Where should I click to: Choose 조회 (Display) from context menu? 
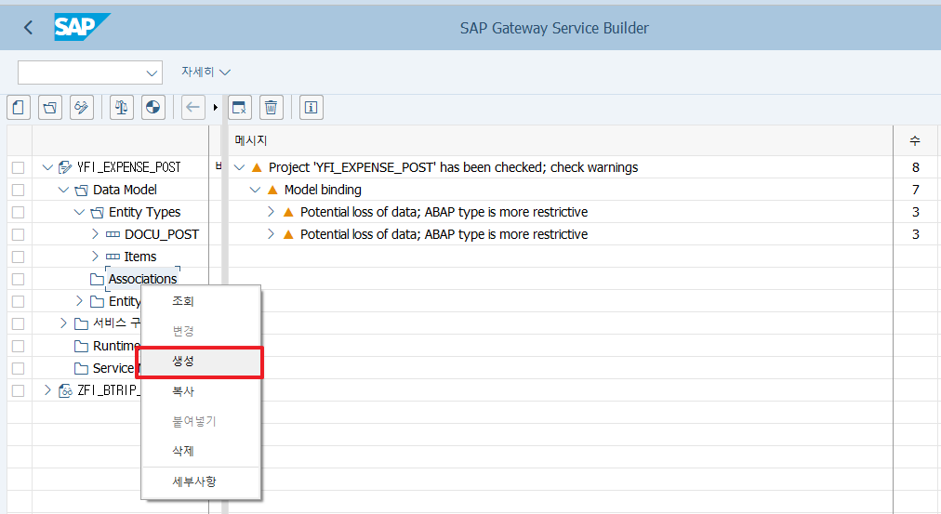[x=201, y=301]
